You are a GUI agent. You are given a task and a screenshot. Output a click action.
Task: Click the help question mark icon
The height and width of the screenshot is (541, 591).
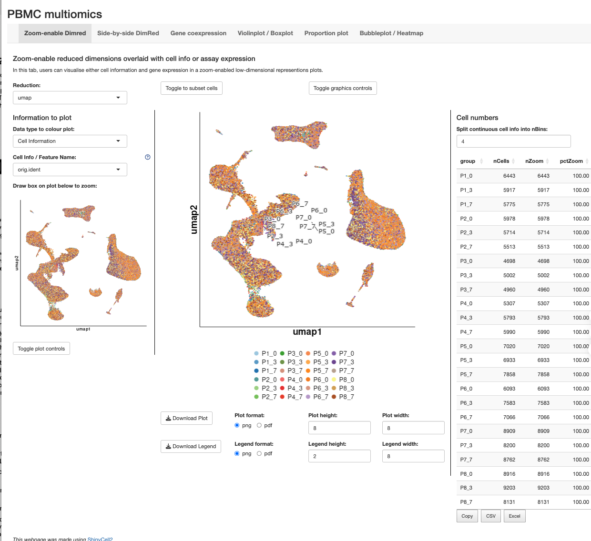(x=148, y=157)
